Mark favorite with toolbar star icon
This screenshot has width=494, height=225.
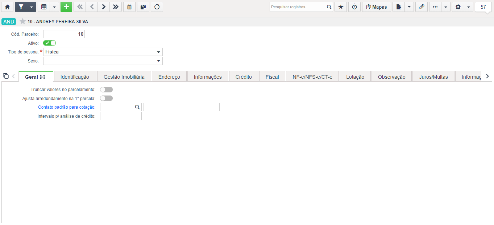pos(341,7)
